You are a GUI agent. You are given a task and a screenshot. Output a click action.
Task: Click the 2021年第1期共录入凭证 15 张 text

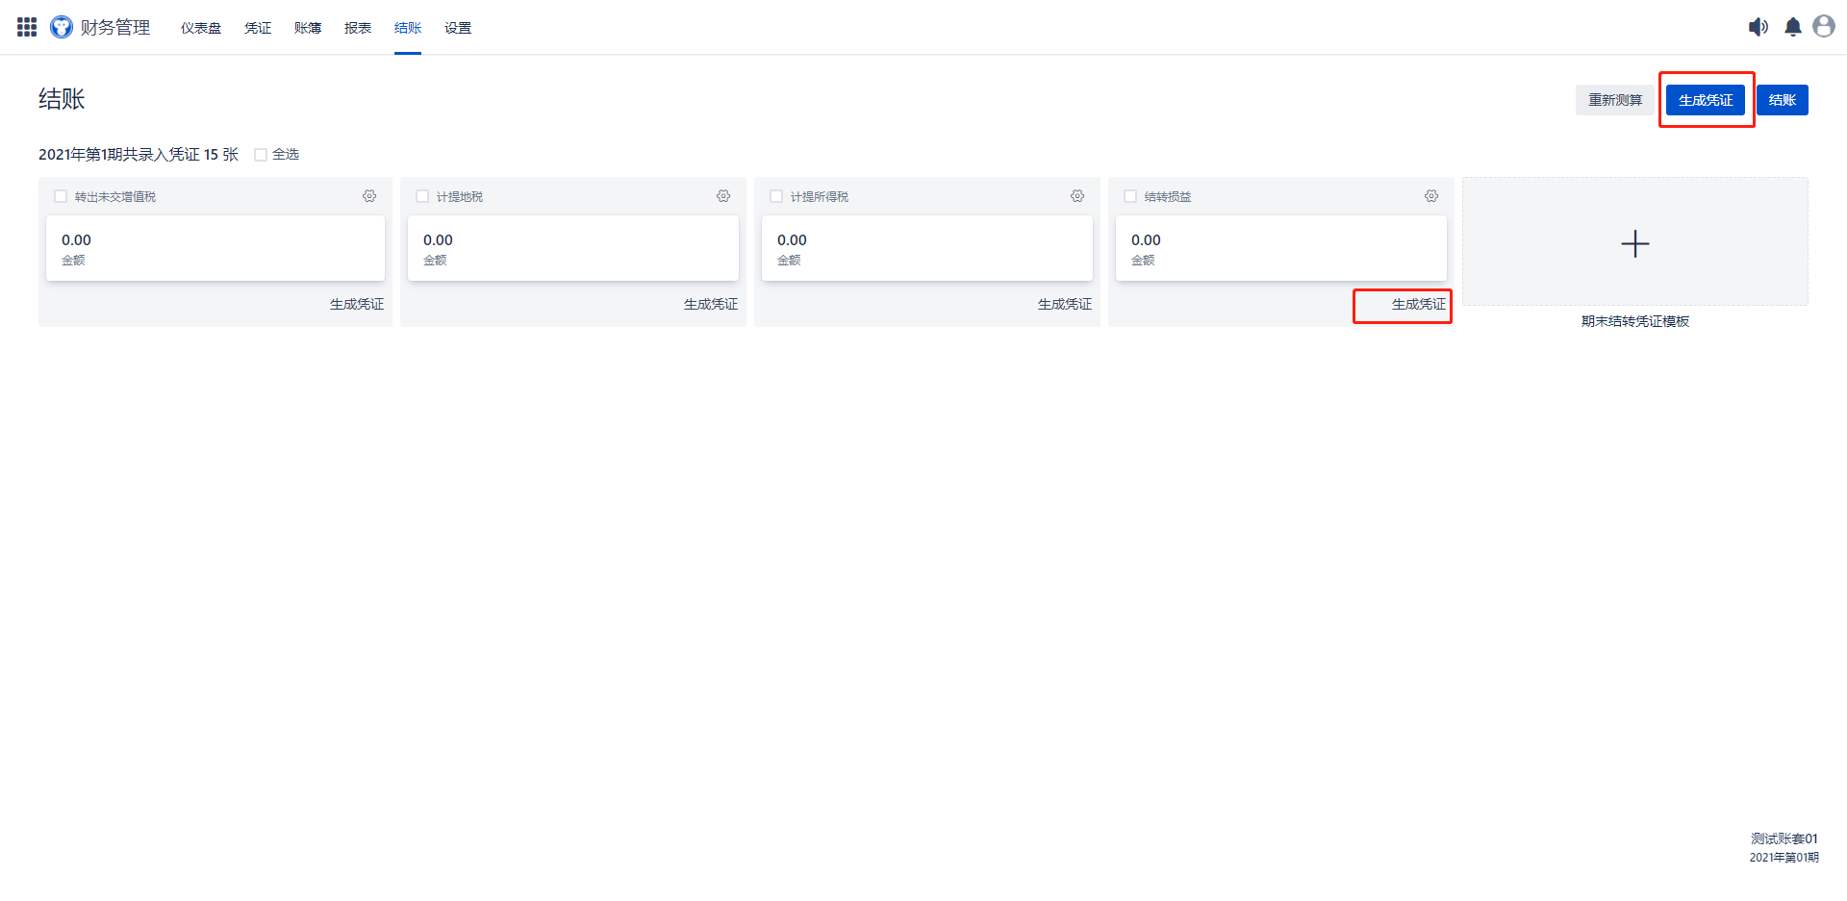coord(139,155)
